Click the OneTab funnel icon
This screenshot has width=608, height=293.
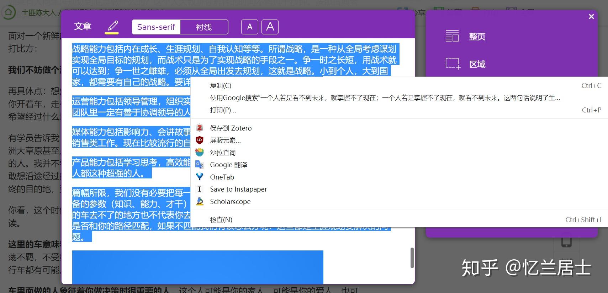tap(200, 177)
